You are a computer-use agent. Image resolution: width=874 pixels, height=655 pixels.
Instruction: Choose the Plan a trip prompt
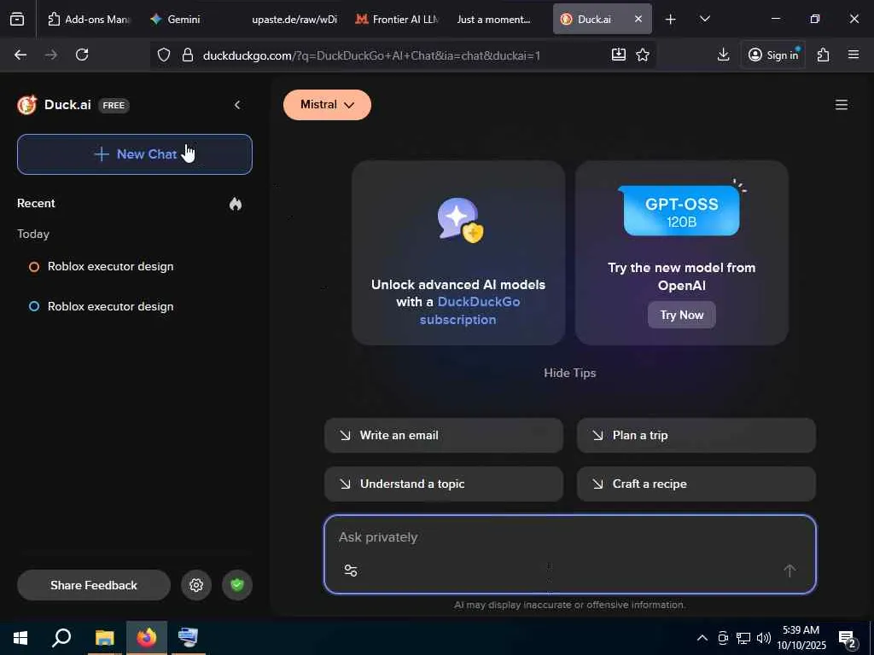tap(696, 435)
